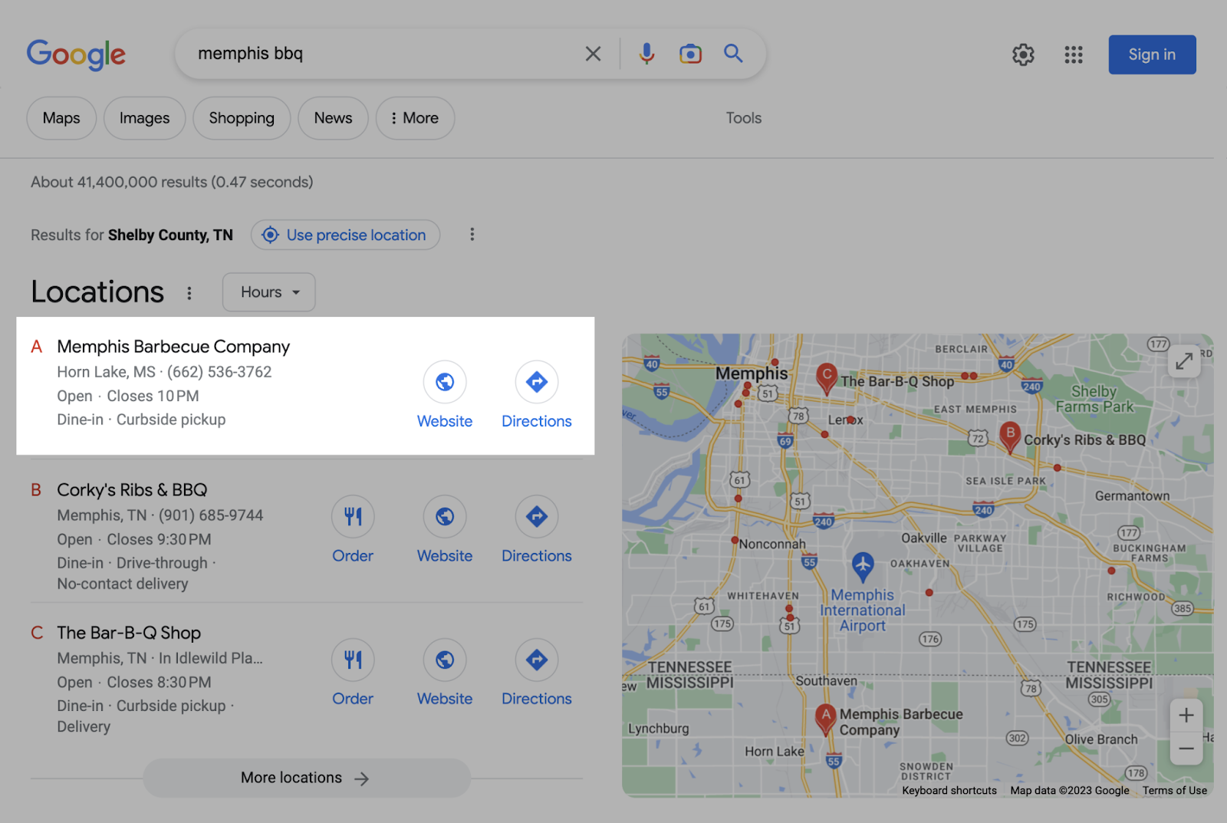Screen dimensions: 1227x823
Task: Clear the search box with X icon
Action: (x=593, y=54)
